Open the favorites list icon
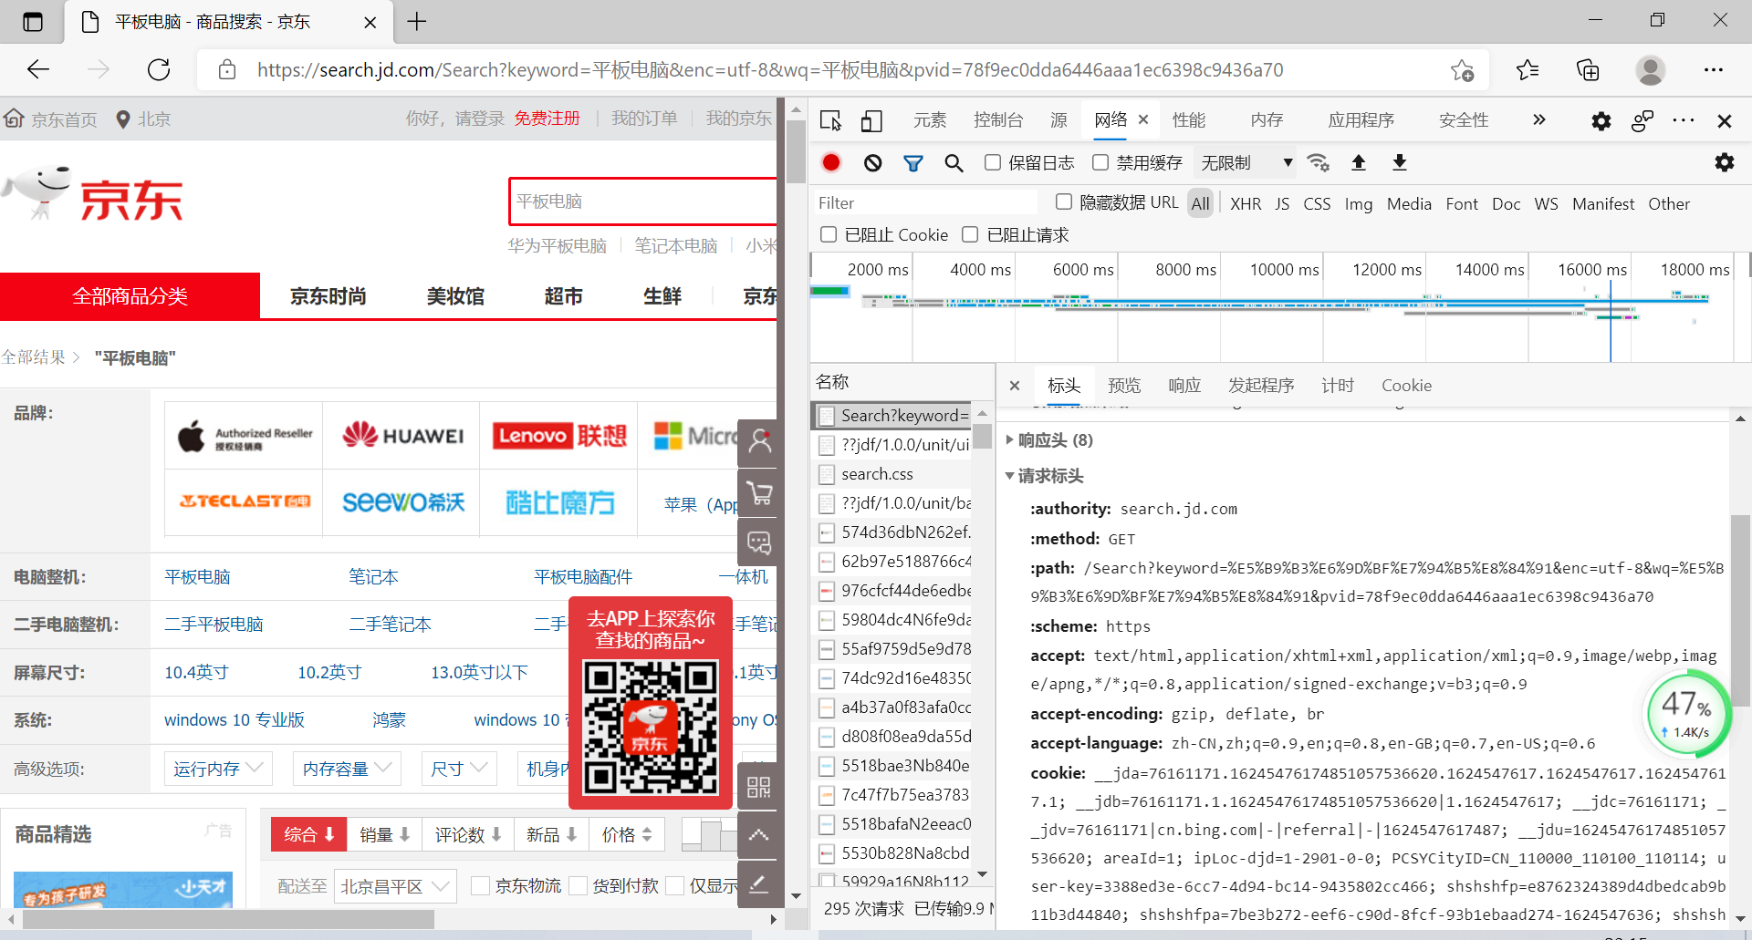The image size is (1752, 940). [1527, 70]
